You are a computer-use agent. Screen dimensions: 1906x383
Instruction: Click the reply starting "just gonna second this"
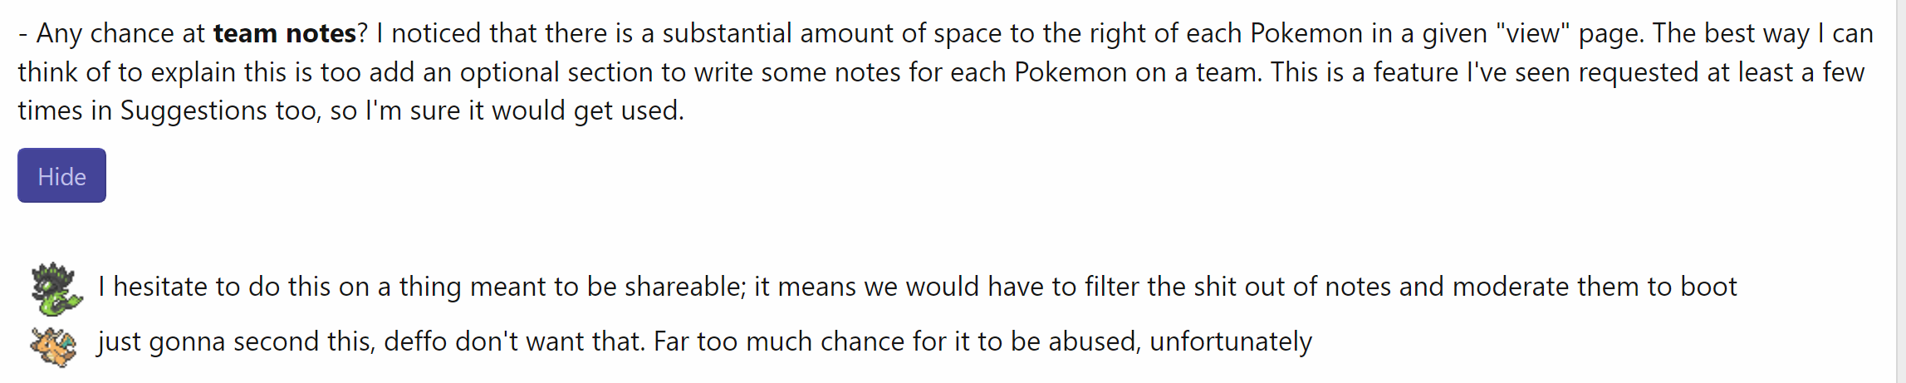[x=704, y=341]
